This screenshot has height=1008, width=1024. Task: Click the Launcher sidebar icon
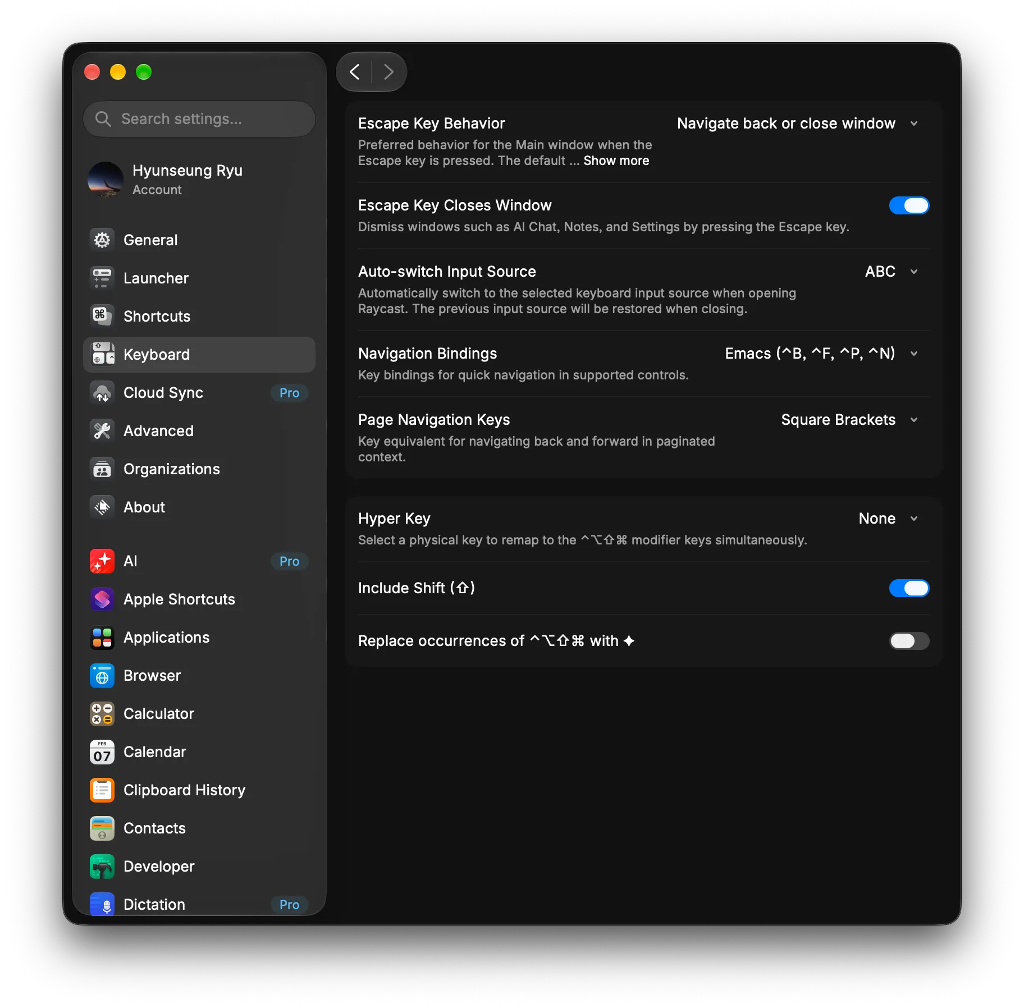point(102,278)
